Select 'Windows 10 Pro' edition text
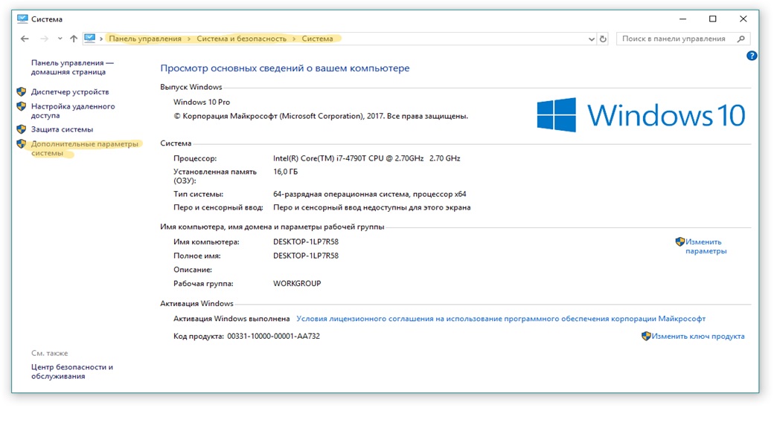The width and height of the screenshot is (780, 428). (x=202, y=103)
